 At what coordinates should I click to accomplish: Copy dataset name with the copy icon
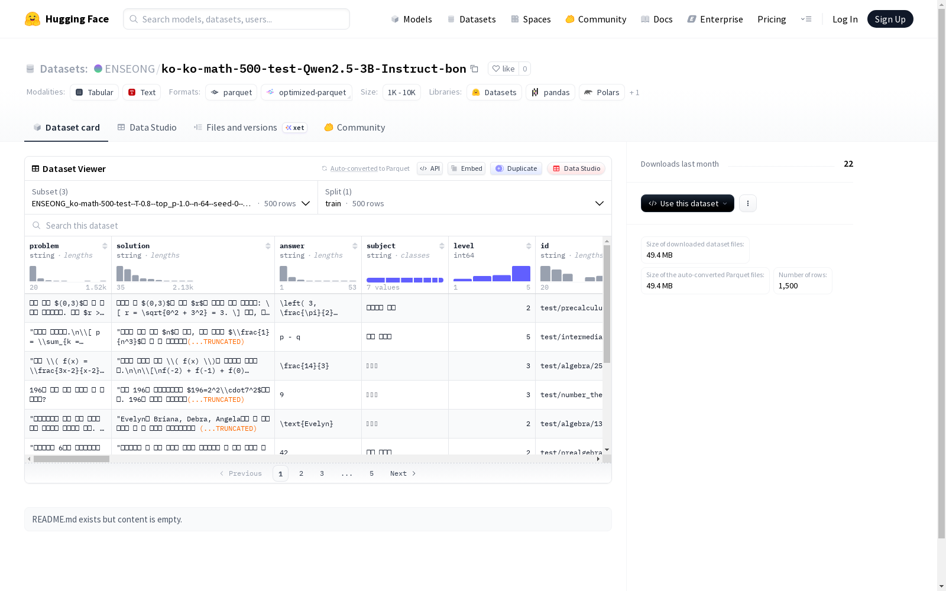[474, 69]
